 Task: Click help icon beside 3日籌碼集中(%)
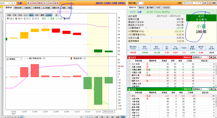coord(147,31)
